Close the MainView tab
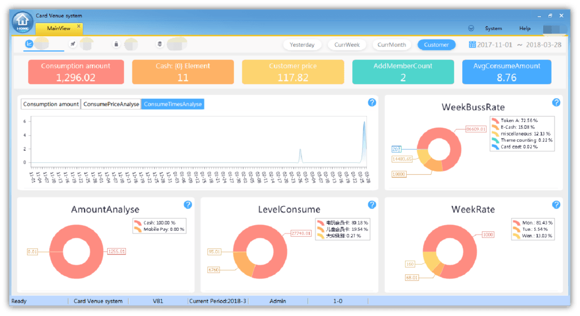This screenshot has height=316, width=580. pyautogui.click(x=79, y=26)
